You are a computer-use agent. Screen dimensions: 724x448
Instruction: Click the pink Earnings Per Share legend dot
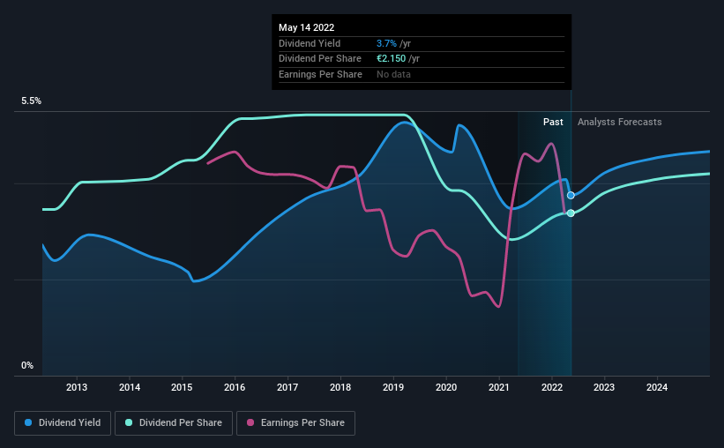tap(250, 422)
